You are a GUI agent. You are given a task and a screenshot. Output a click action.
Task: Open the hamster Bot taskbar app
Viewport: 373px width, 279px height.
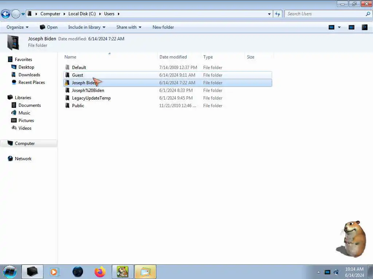123,272
